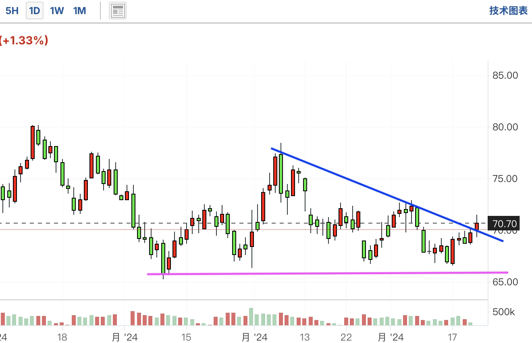Click the date label 15 on time axis
The image size is (532, 343).
186,337
